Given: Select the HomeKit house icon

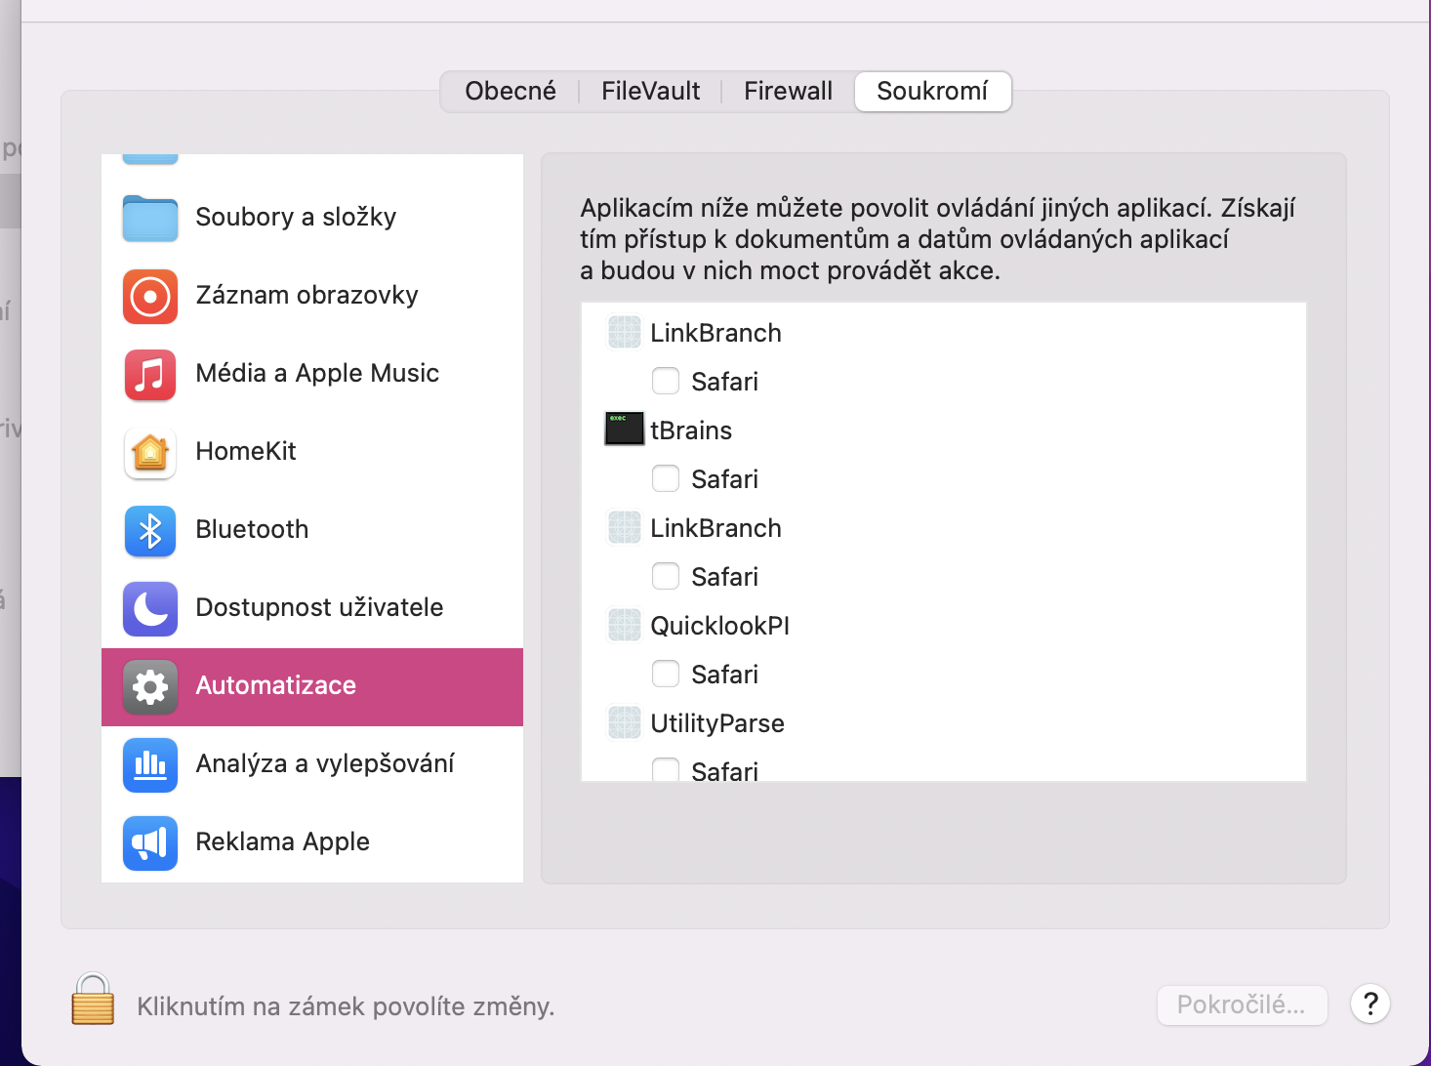Looking at the screenshot, I should [150, 452].
